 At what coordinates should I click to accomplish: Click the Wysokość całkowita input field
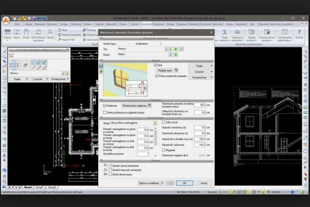(x=200, y=144)
